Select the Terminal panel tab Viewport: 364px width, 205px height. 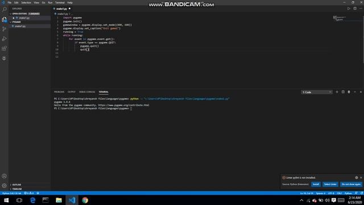pos(104,92)
